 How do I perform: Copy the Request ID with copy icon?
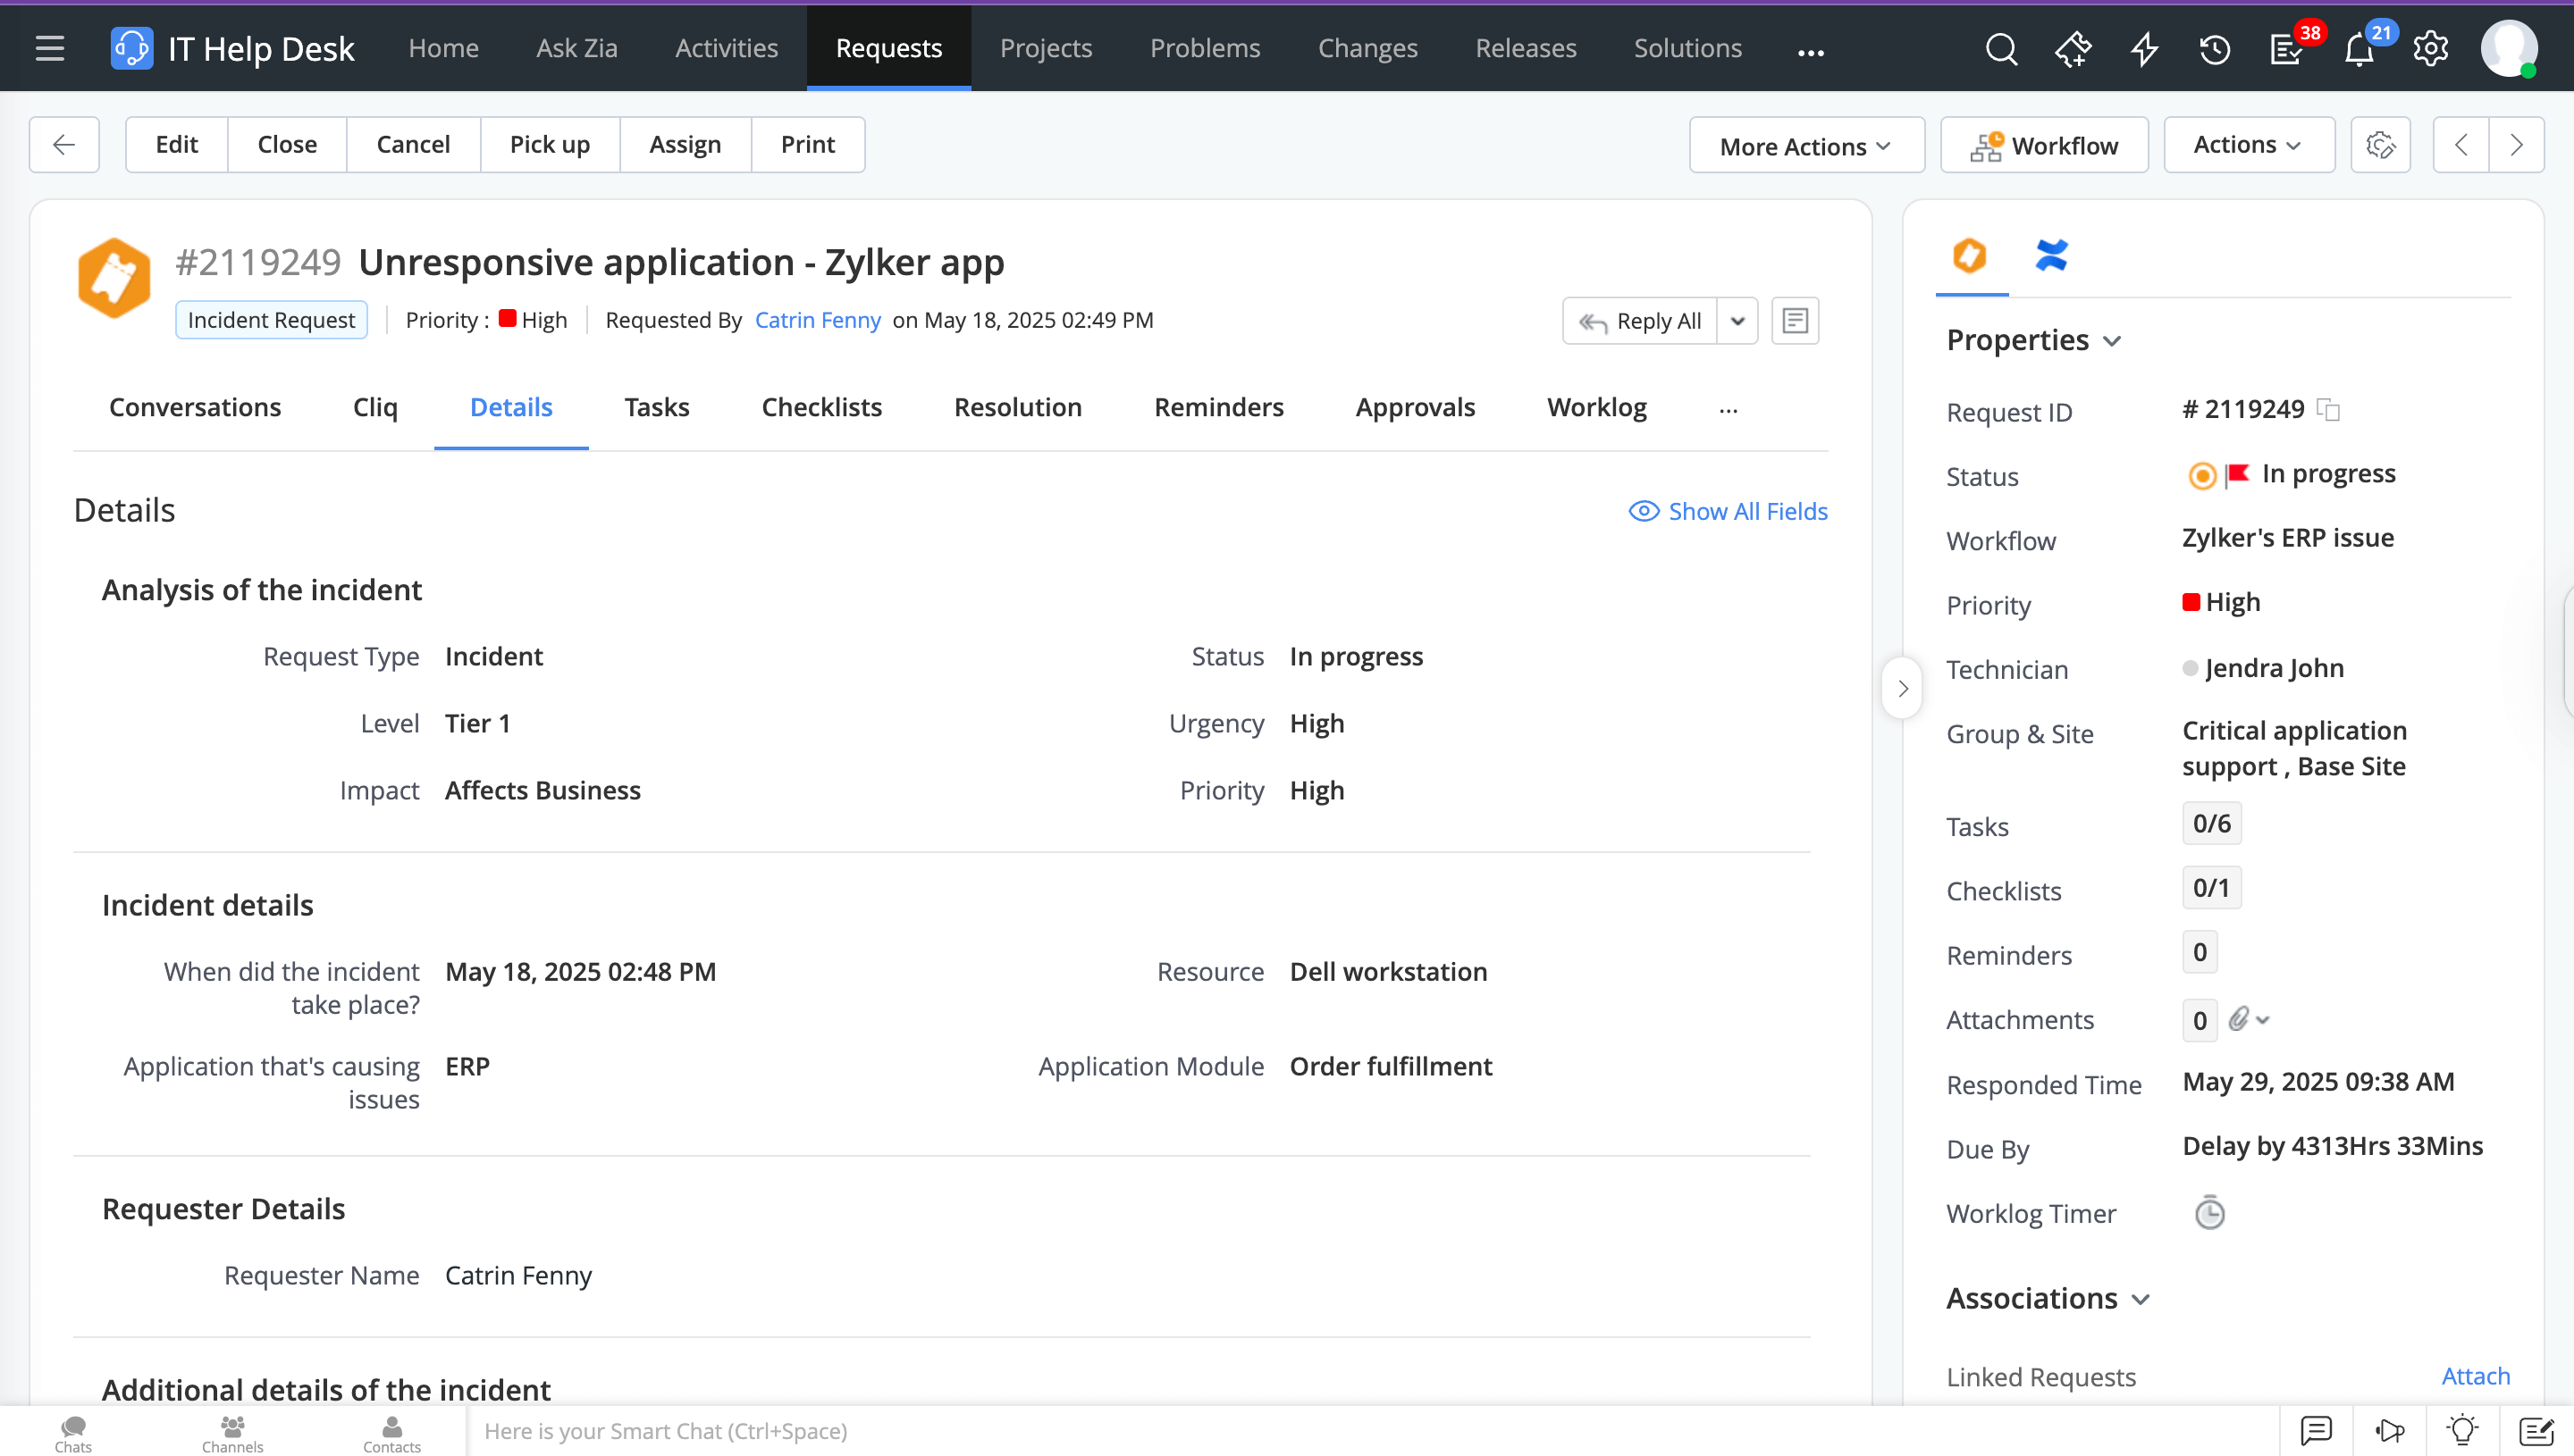[x=2329, y=409]
